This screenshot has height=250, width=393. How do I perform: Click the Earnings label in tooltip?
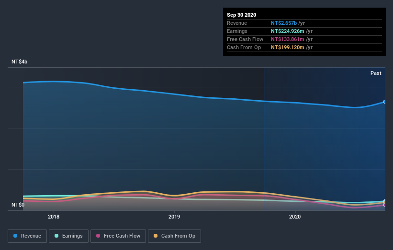click(237, 31)
